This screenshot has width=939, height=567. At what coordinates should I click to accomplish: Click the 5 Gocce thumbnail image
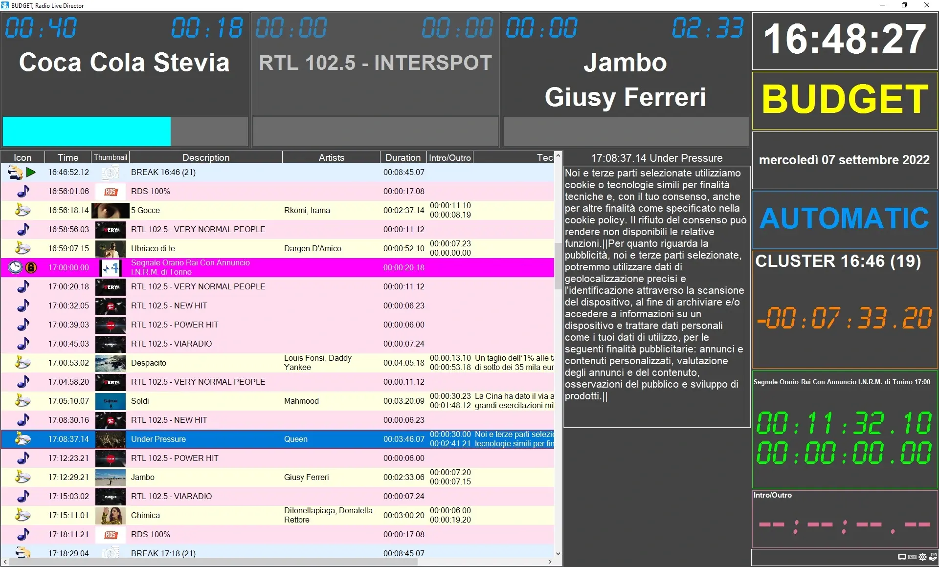click(x=110, y=210)
